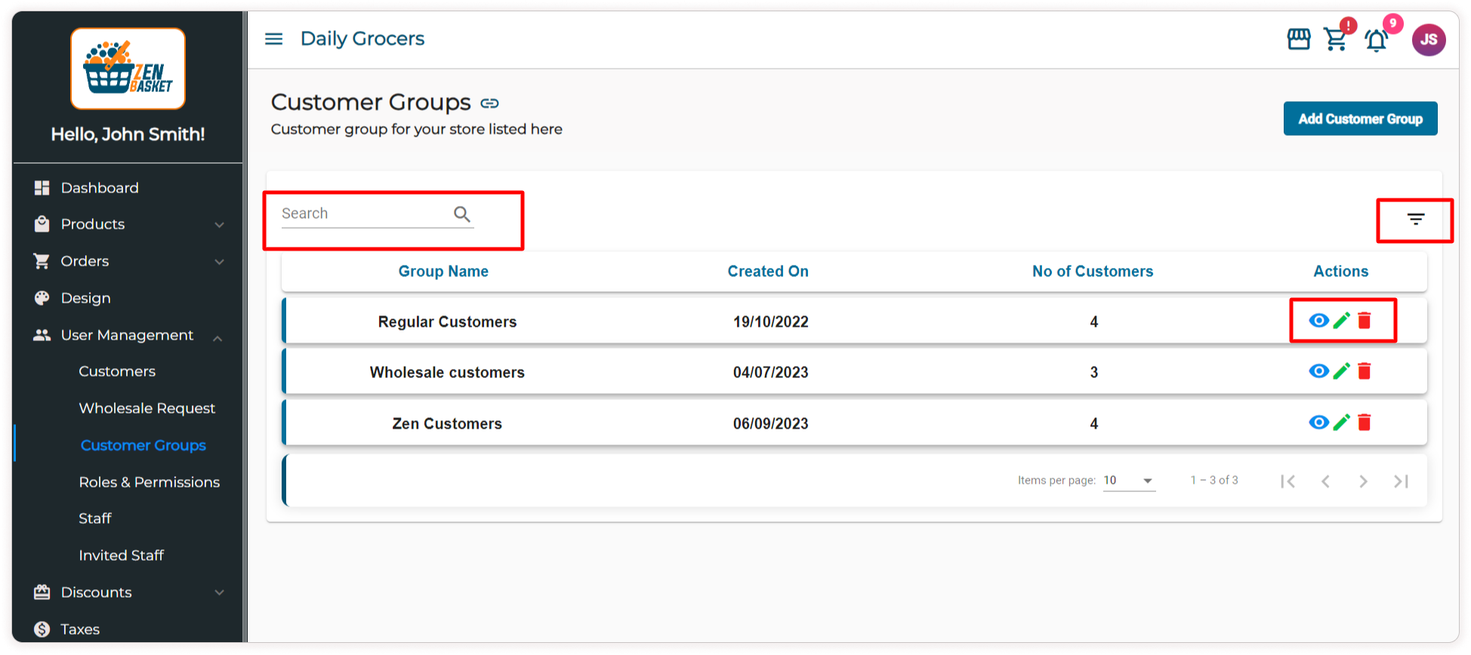View the Wholesale customers group details
The height and width of the screenshot is (655, 1471).
tap(1318, 371)
